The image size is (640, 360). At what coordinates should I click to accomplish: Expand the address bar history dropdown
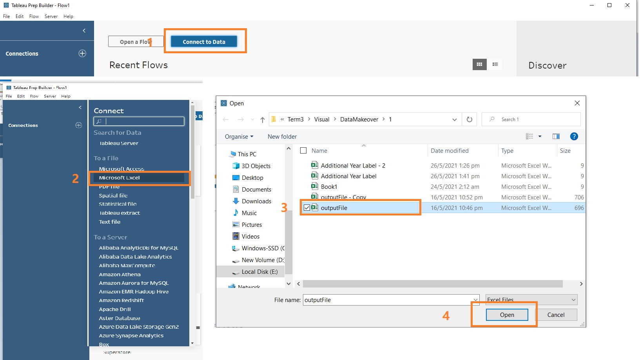coord(455,119)
